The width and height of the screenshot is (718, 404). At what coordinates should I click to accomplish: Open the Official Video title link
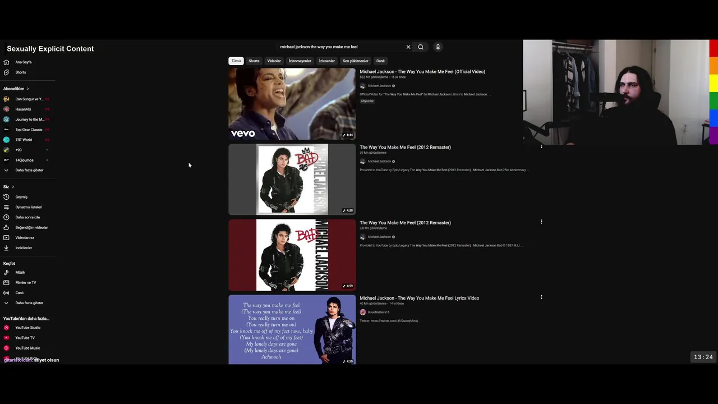[422, 72]
